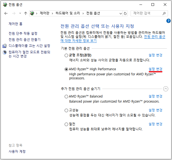Open 전원 단추 작동 설정 link

[23, 33]
